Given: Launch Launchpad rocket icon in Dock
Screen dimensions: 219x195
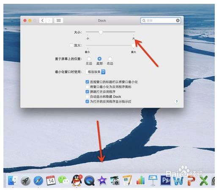Looking at the screenshot, I should pyautogui.click(x=25, y=181).
